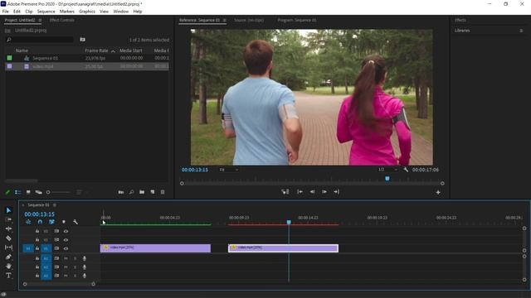The image size is (531, 298).
Task: Click Automate to Sequence icon
Action: tap(121, 192)
